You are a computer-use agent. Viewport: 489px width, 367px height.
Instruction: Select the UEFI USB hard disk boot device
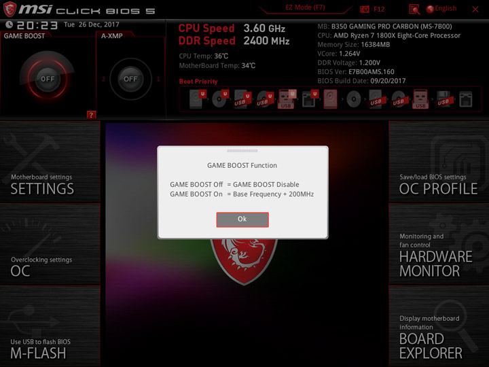[x=242, y=99]
